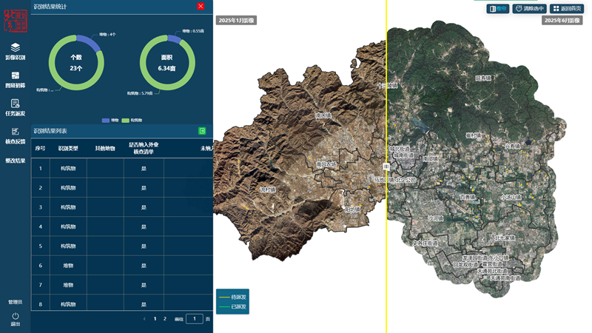Click the yellow swipe divider handle
This screenshot has height=333, width=592.
pyautogui.click(x=386, y=169)
